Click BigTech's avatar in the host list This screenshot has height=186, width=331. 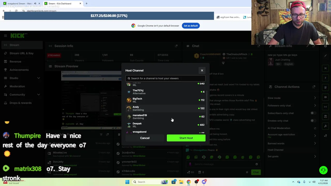coord(129,100)
